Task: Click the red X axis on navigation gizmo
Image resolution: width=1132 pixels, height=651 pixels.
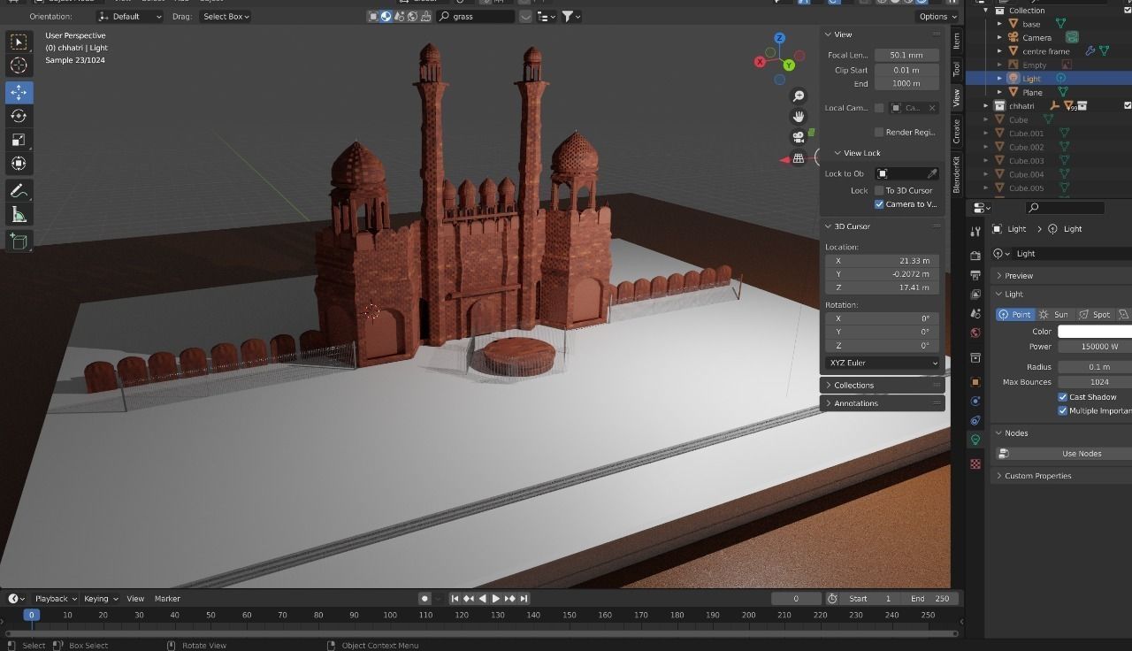Action: click(760, 61)
